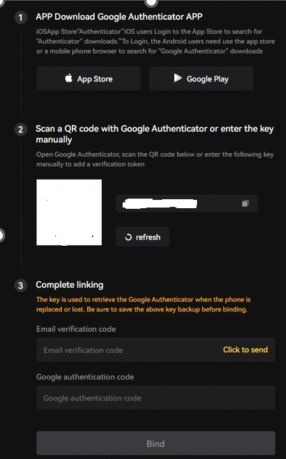Click the Apple logo icon

(69, 78)
